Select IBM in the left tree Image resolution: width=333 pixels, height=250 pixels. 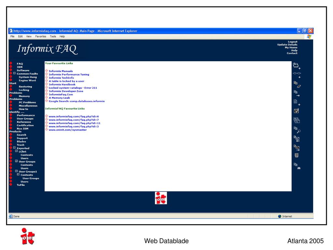pos(20,67)
